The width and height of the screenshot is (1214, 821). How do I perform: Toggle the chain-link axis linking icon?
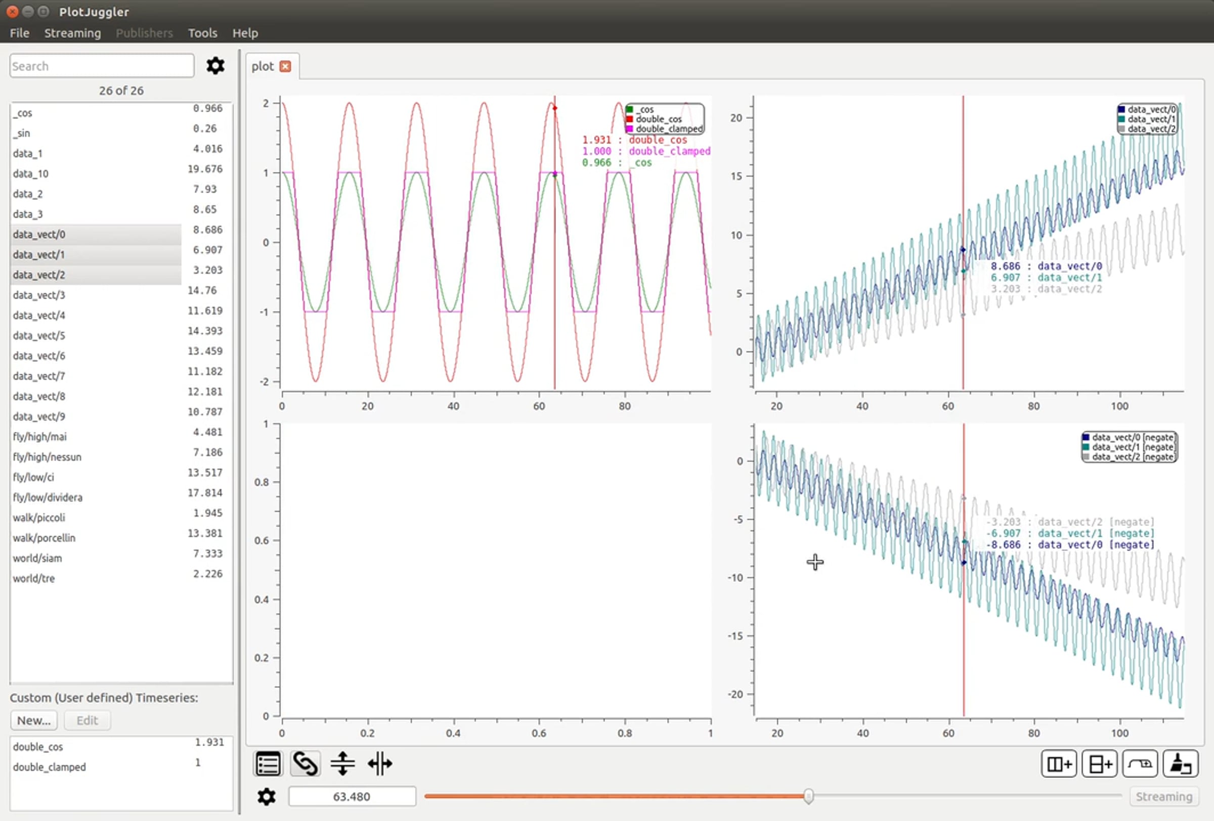(x=305, y=764)
